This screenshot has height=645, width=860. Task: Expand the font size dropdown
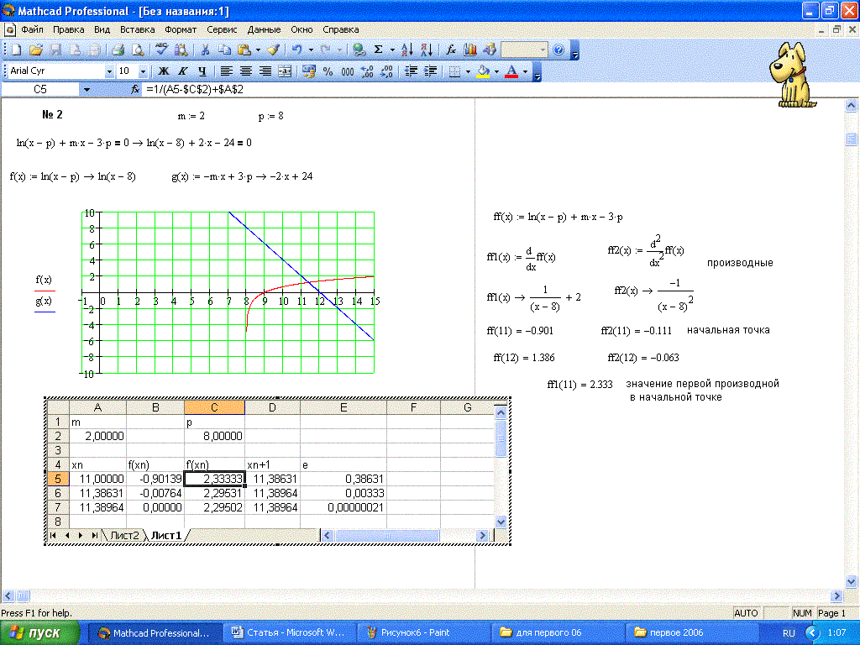[142, 71]
